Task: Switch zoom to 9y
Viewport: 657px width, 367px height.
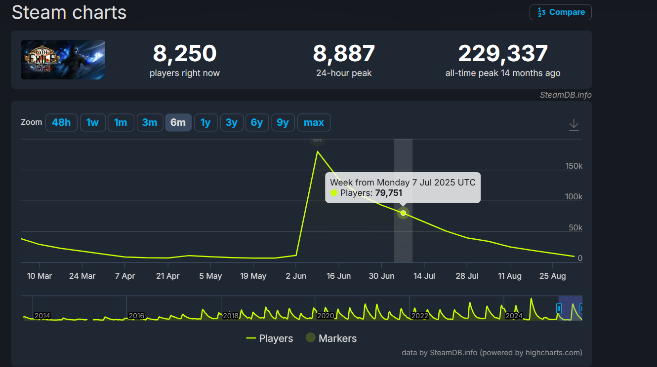Action: click(283, 123)
